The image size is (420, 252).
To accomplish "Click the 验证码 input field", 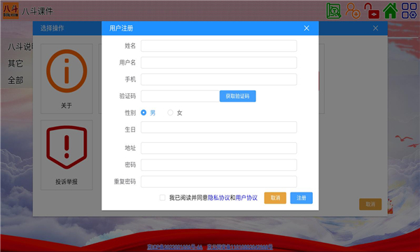I will 181,96.
